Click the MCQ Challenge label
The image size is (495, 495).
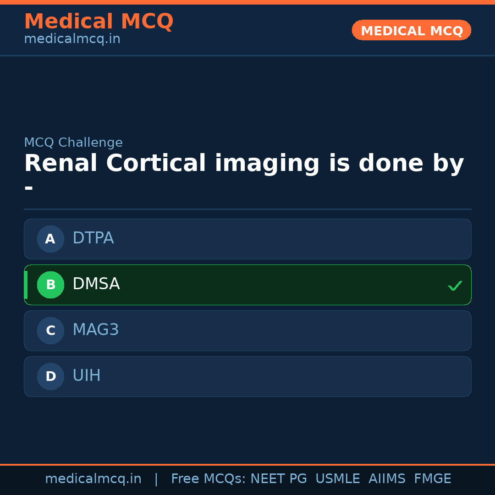pyautogui.click(x=73, y=143)
